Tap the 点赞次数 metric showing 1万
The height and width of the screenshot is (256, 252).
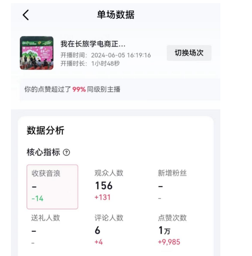(172, 229)
